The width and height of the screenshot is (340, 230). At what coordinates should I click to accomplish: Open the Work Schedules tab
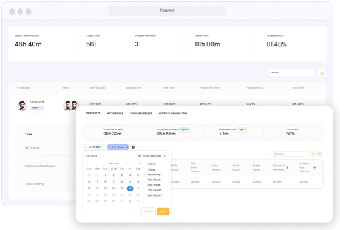(141, 113)
